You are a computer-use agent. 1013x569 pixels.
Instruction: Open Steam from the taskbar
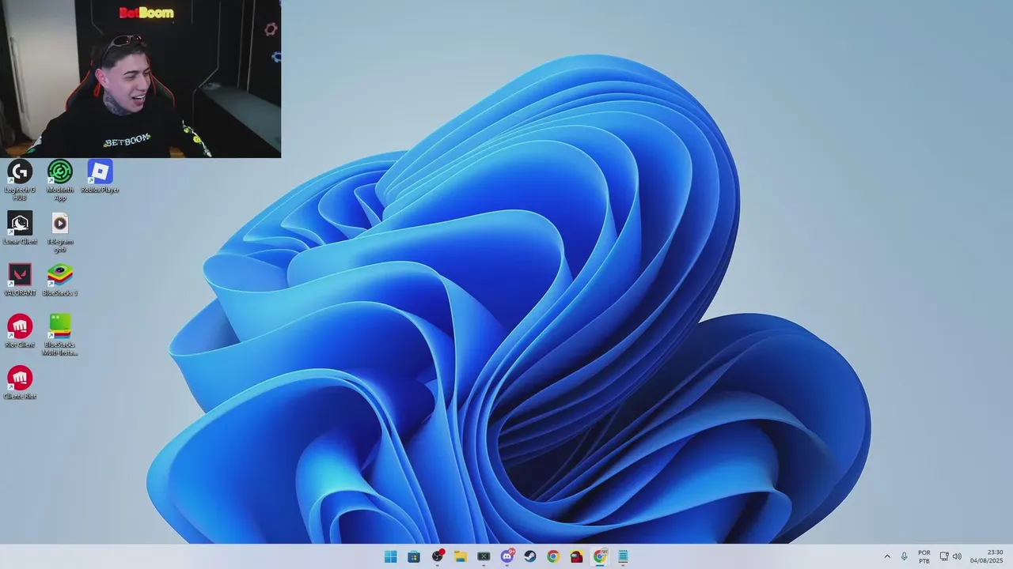530,556
